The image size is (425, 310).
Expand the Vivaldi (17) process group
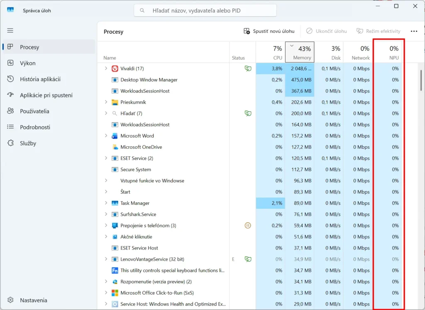[x=106, y=68]
